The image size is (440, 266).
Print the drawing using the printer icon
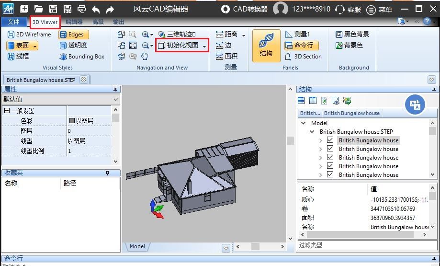pyautogui.click(x=82, y=9)
